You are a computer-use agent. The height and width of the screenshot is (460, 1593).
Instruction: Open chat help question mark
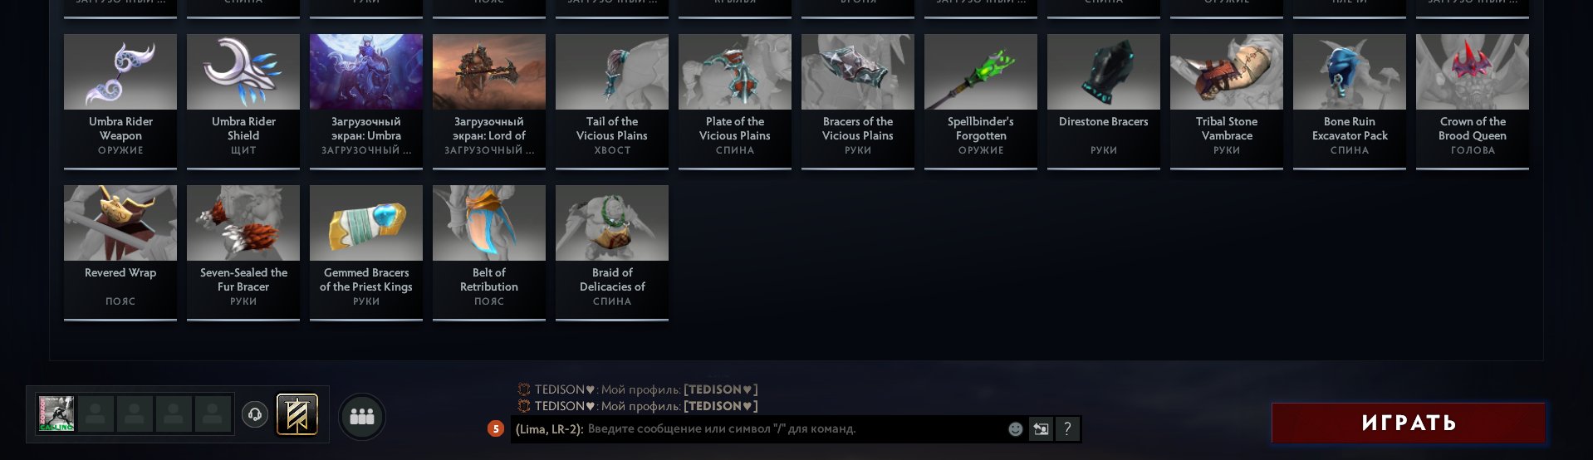pyautogui.click(x=1067, y=429)
